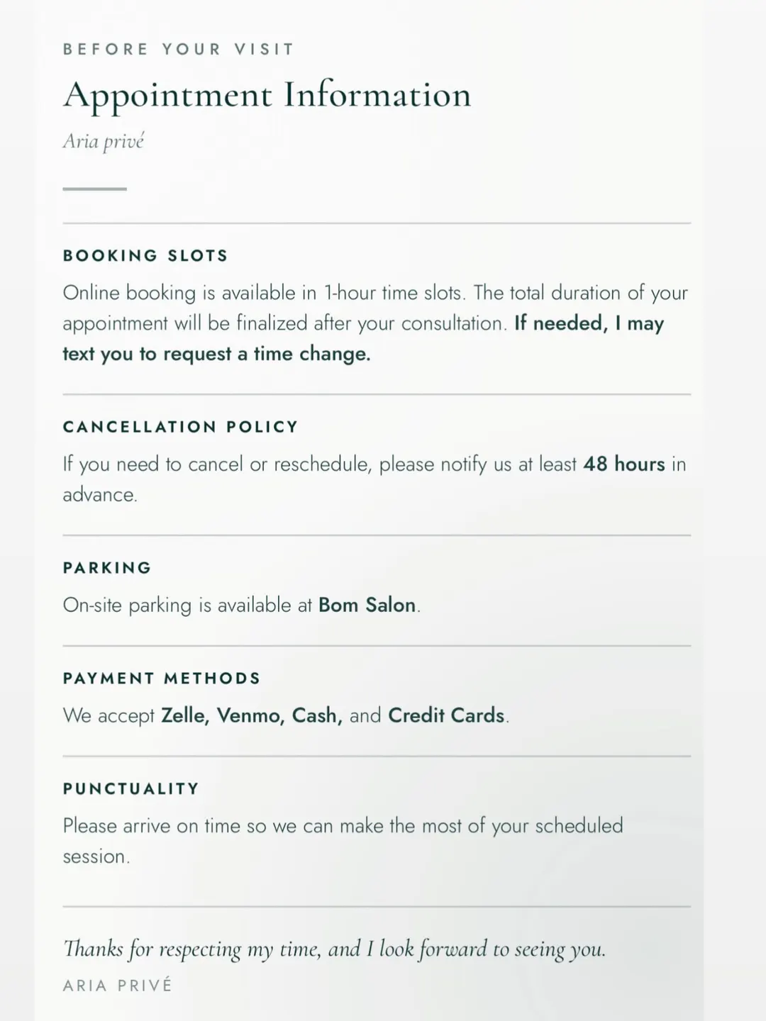The image size is (766, 1021).
Task: Click the 1-hour time slots sentence
Action: click(x=265, y=293)
